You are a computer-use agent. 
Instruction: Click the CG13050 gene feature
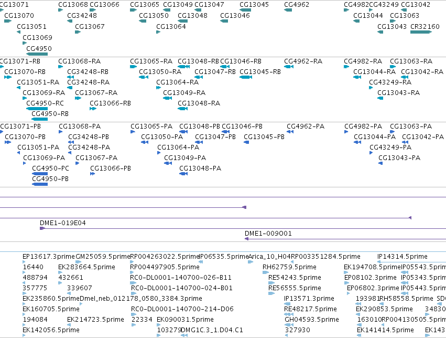click(143, 21)
